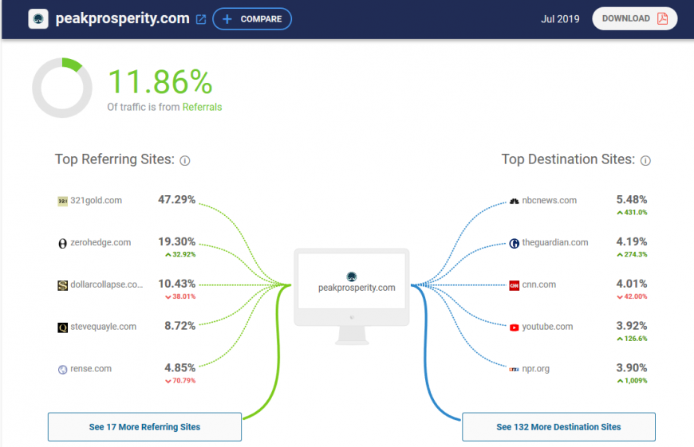
Task: Click the dollarcollapse.com favicon
Action: point(63,285)
